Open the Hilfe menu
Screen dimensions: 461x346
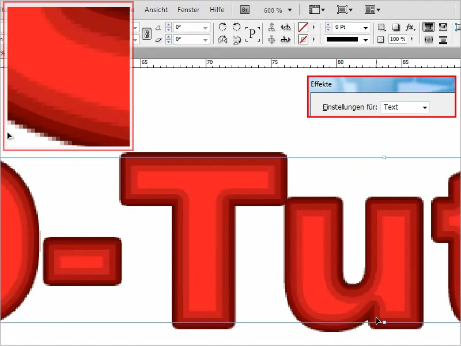[217, 10]
